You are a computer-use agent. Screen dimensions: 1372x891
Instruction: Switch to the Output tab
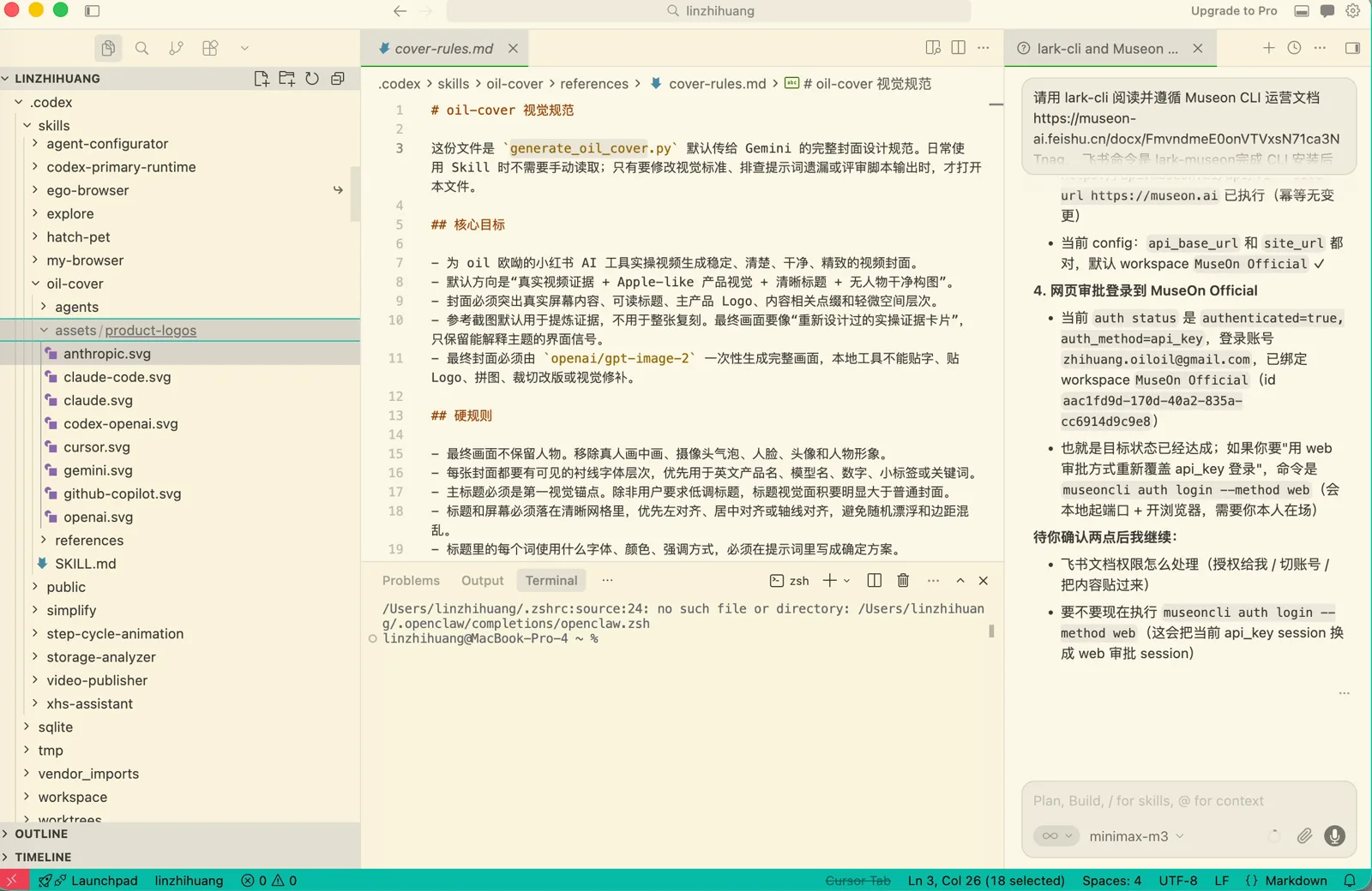(483, 581)
